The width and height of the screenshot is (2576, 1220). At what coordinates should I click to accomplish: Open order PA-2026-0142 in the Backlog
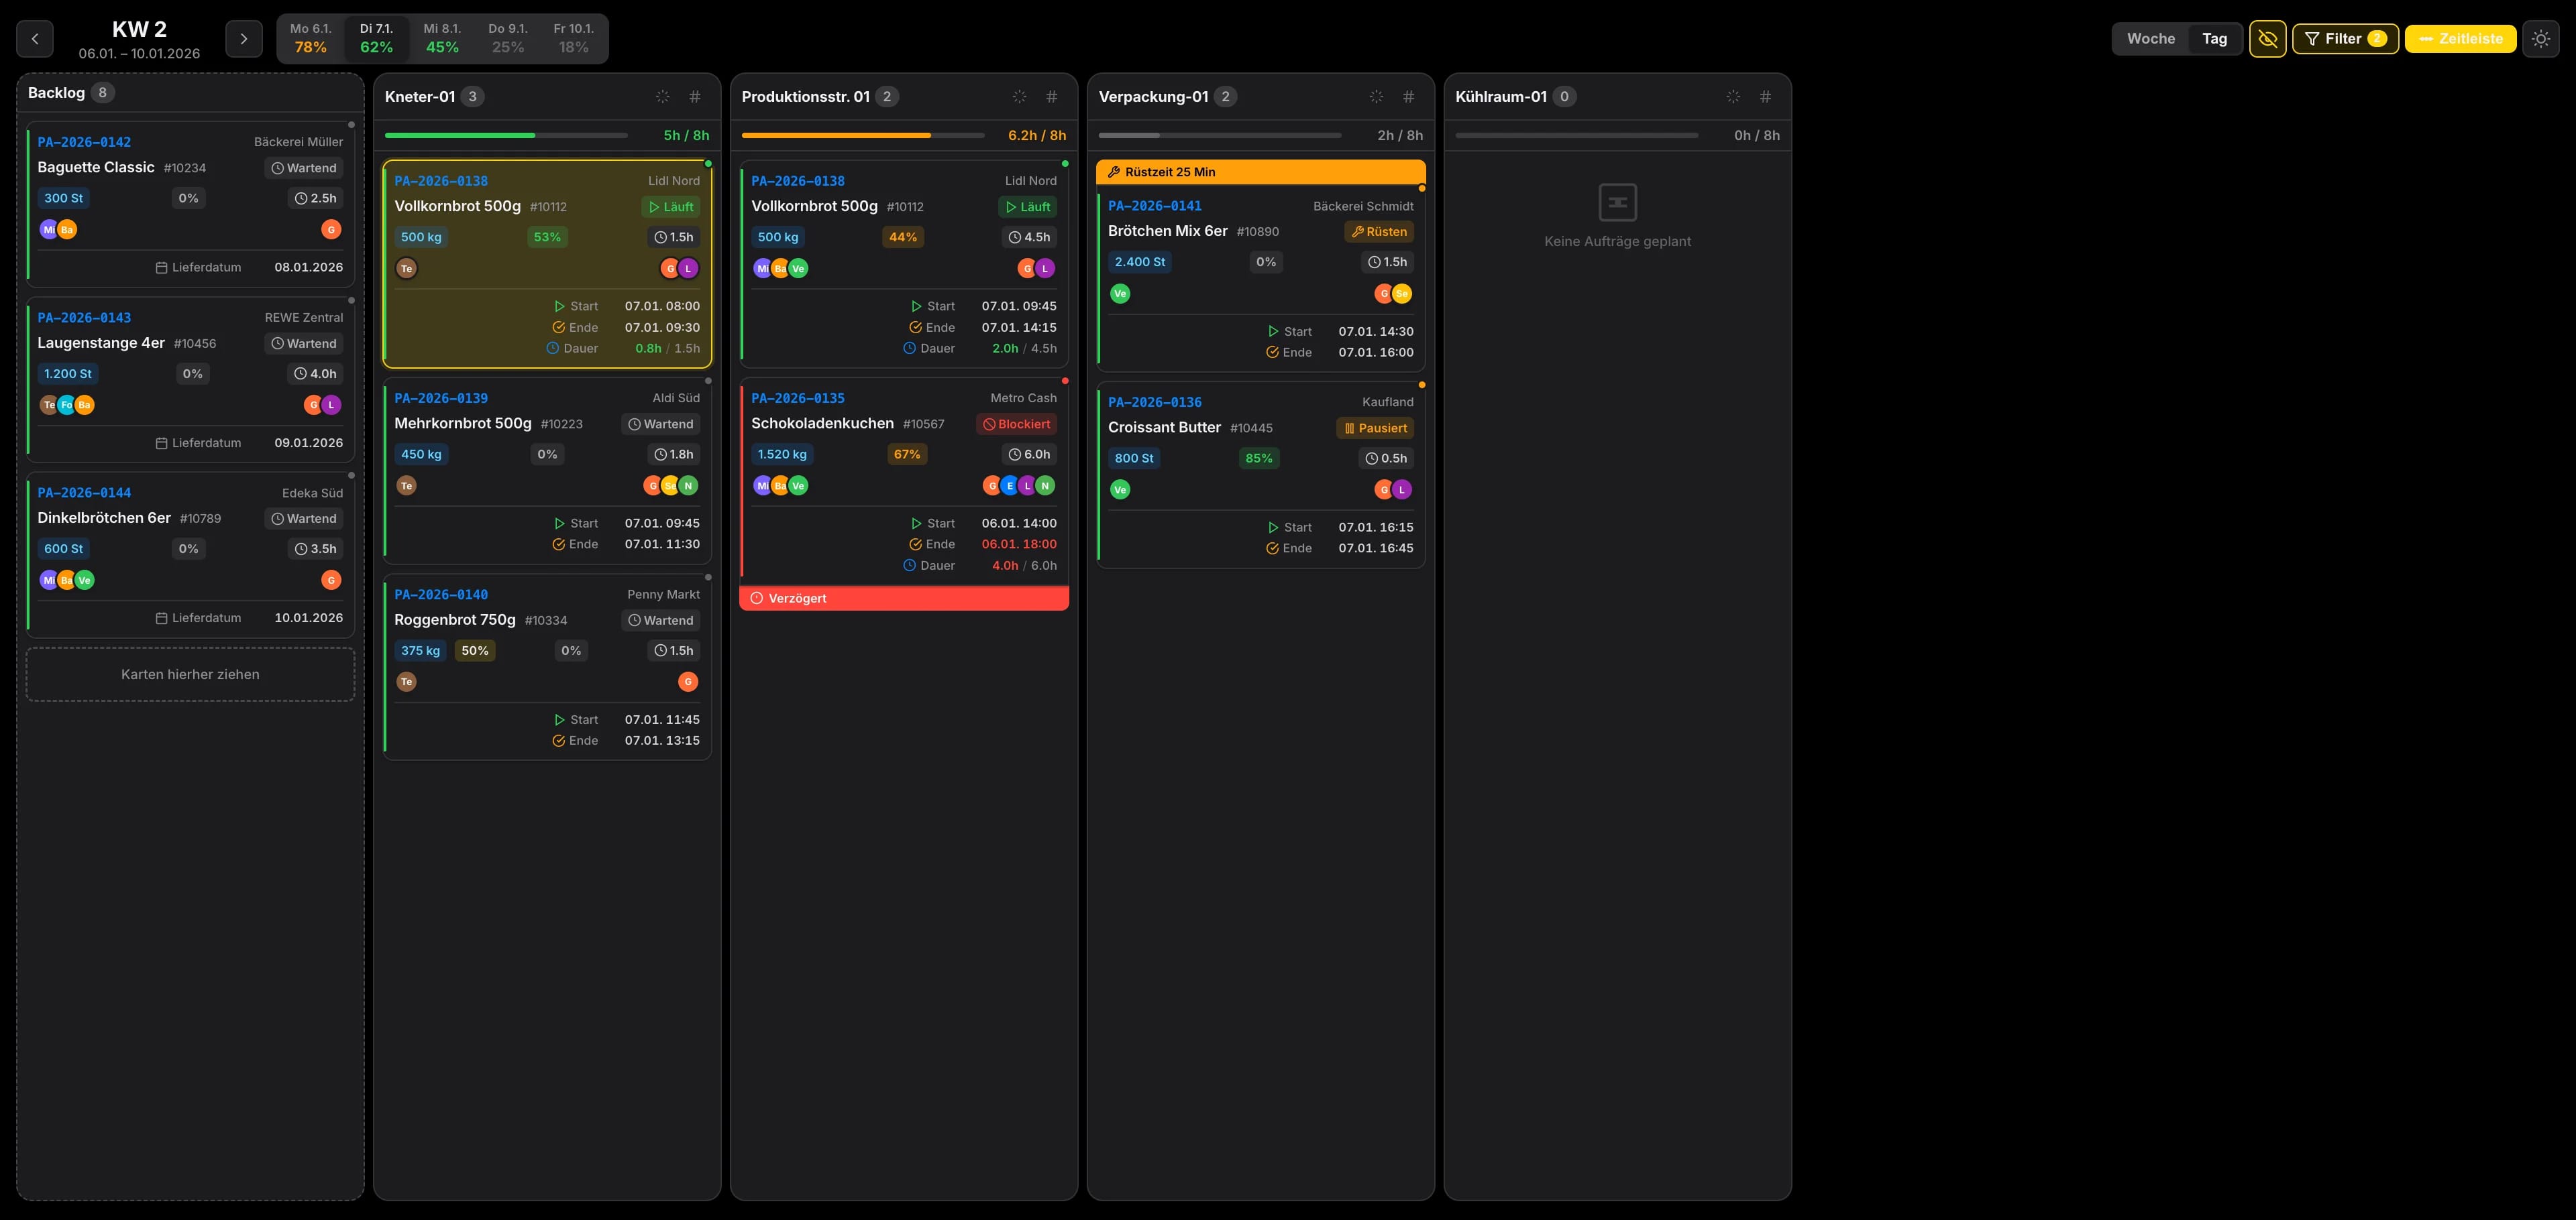coord(84,141)
